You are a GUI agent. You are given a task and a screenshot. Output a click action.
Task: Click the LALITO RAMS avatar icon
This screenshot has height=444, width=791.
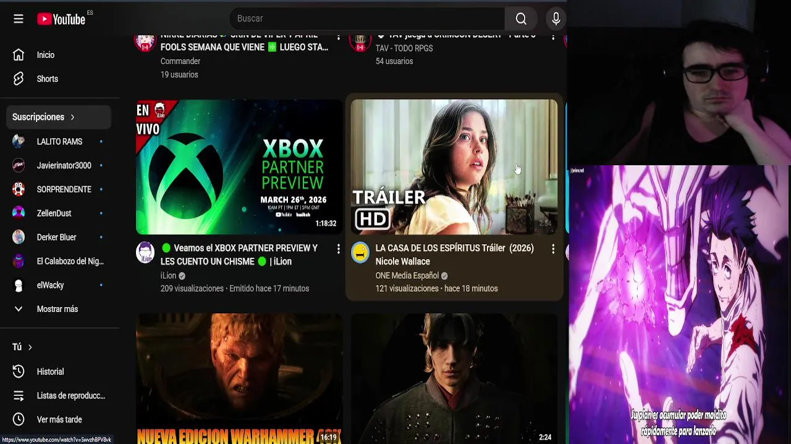click(x=19, y=142)
